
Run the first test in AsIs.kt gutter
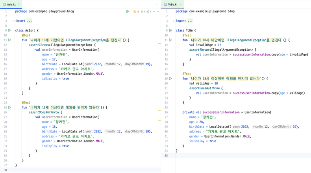pyautogui.click(x=9, y=40)
